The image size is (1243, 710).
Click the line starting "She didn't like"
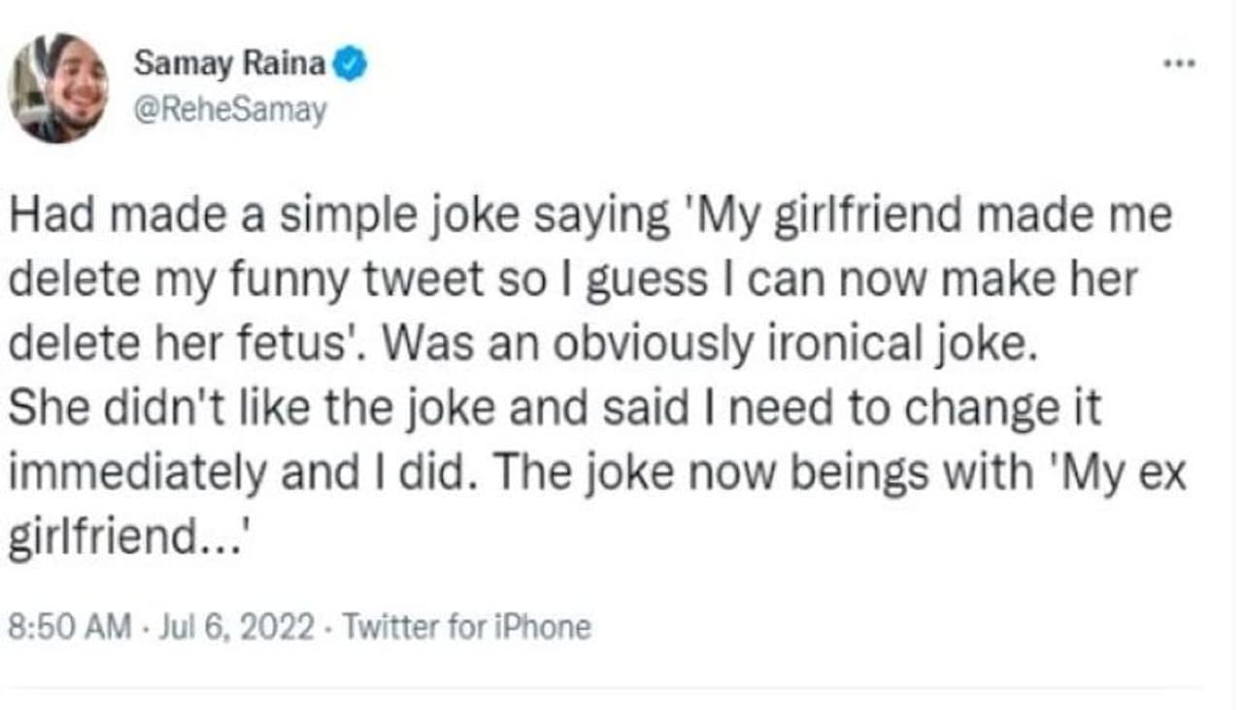pyautogui.click(x=554, y=410)
